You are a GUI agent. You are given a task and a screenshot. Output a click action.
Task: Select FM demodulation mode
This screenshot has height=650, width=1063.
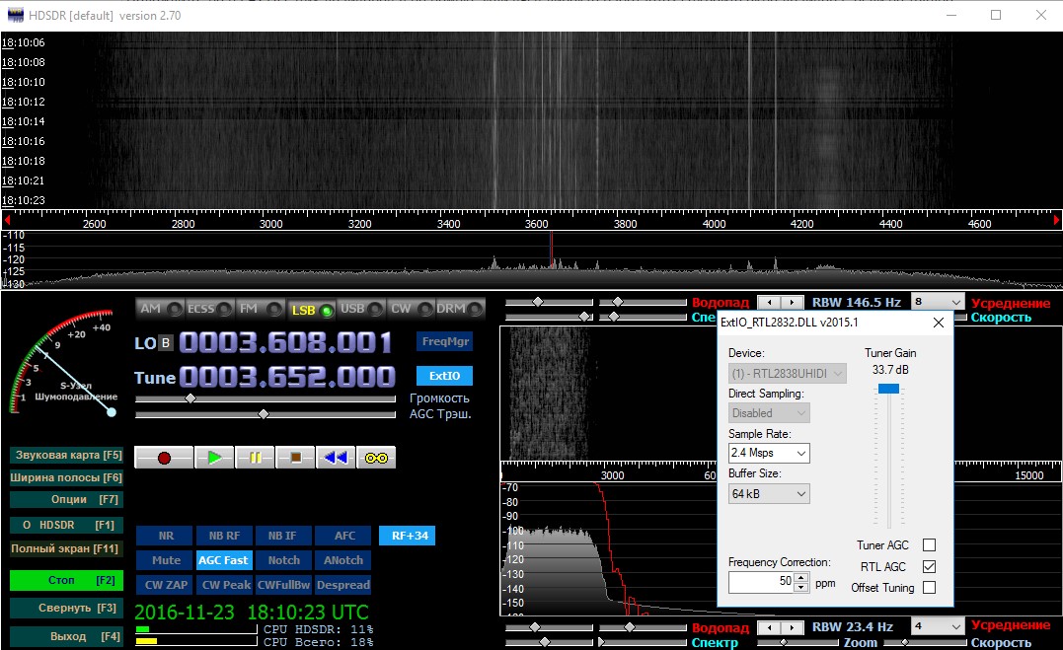point(260,309)
